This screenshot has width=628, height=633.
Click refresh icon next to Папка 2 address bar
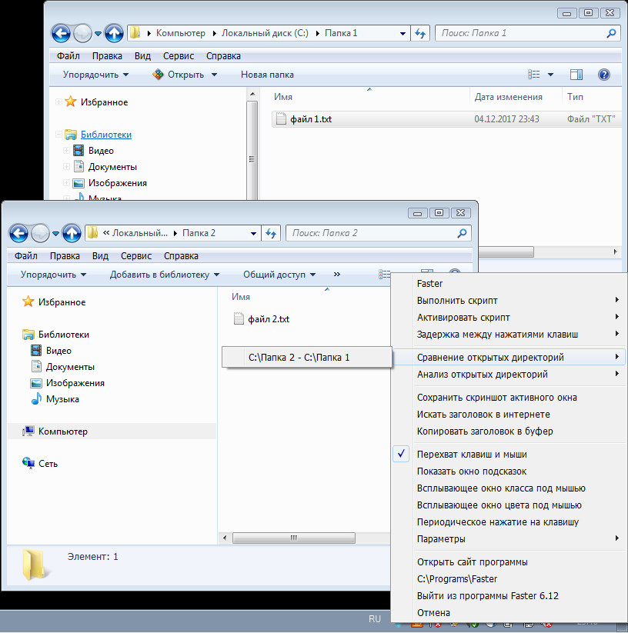pos(271,233)
